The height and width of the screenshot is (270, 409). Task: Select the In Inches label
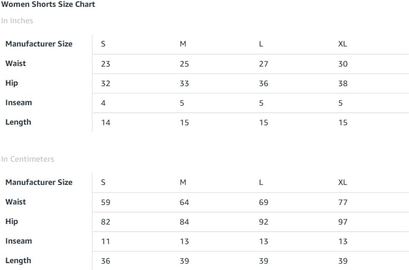(17, 21)
